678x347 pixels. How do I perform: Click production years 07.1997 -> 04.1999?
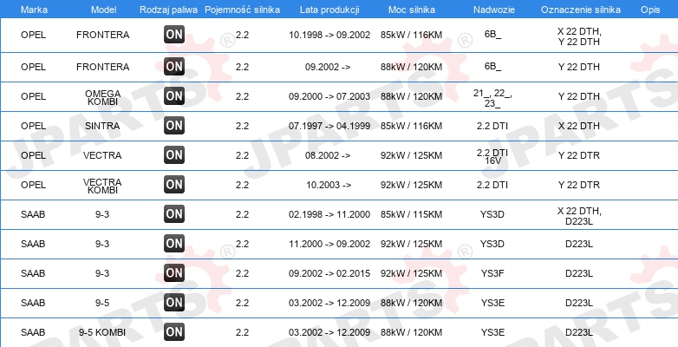[x=329, y=126]
